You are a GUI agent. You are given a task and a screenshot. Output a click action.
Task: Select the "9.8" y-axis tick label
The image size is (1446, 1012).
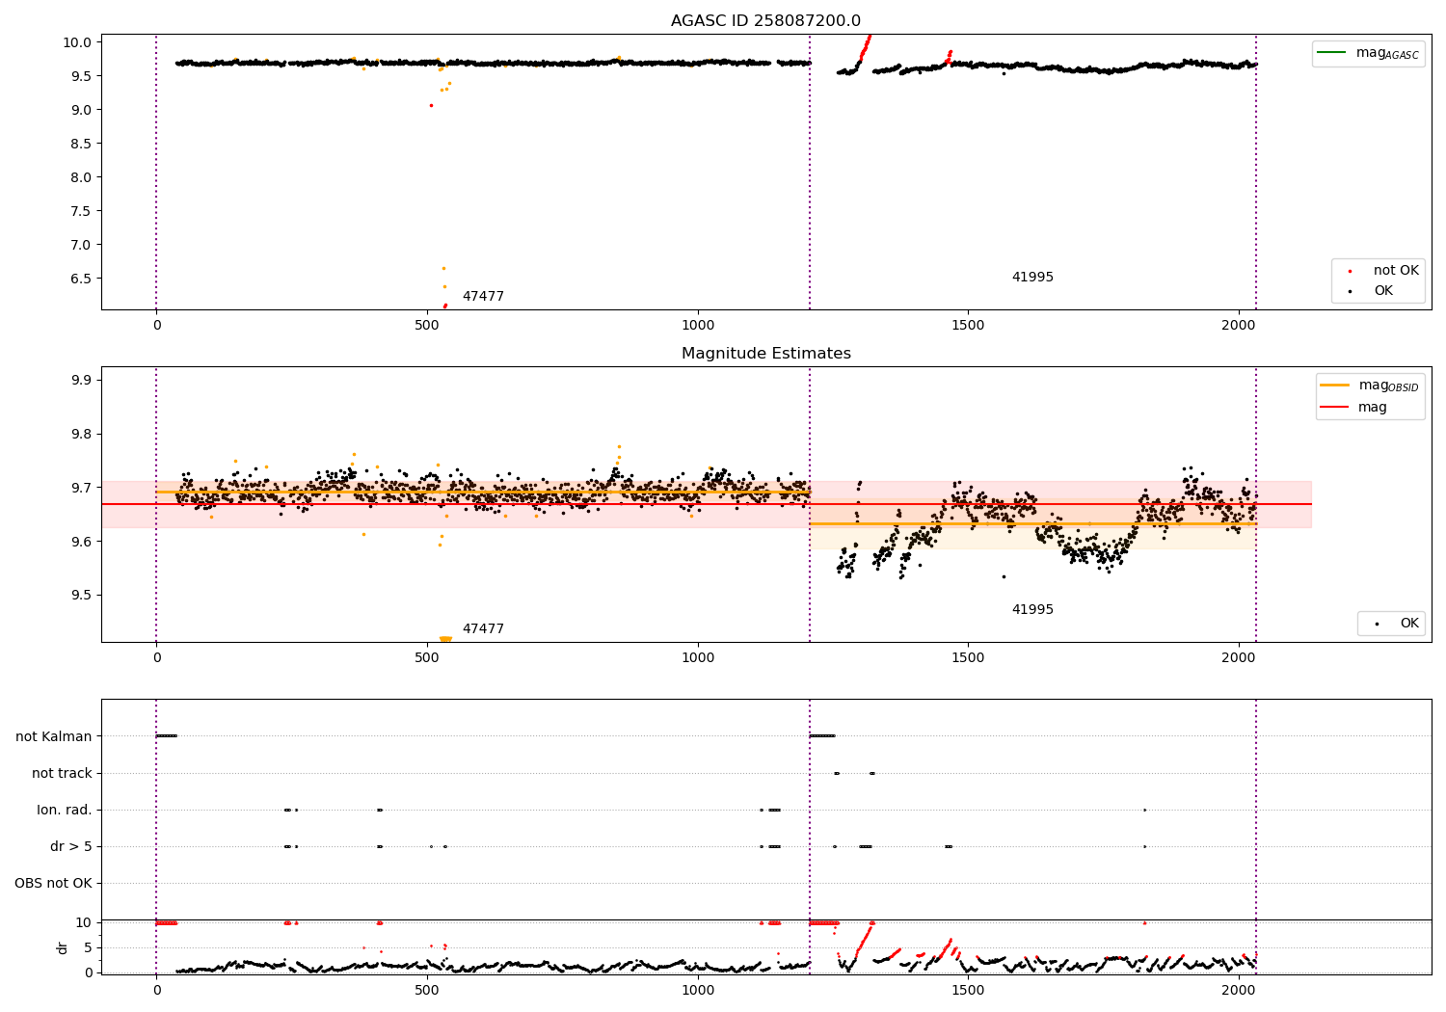click(81, 435)
